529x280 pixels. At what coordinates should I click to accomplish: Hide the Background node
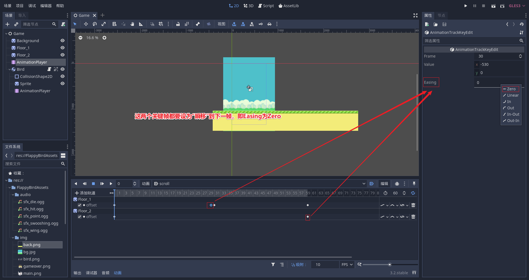point(63,40)
